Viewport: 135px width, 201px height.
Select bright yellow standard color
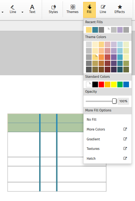(x=114, y=84)
